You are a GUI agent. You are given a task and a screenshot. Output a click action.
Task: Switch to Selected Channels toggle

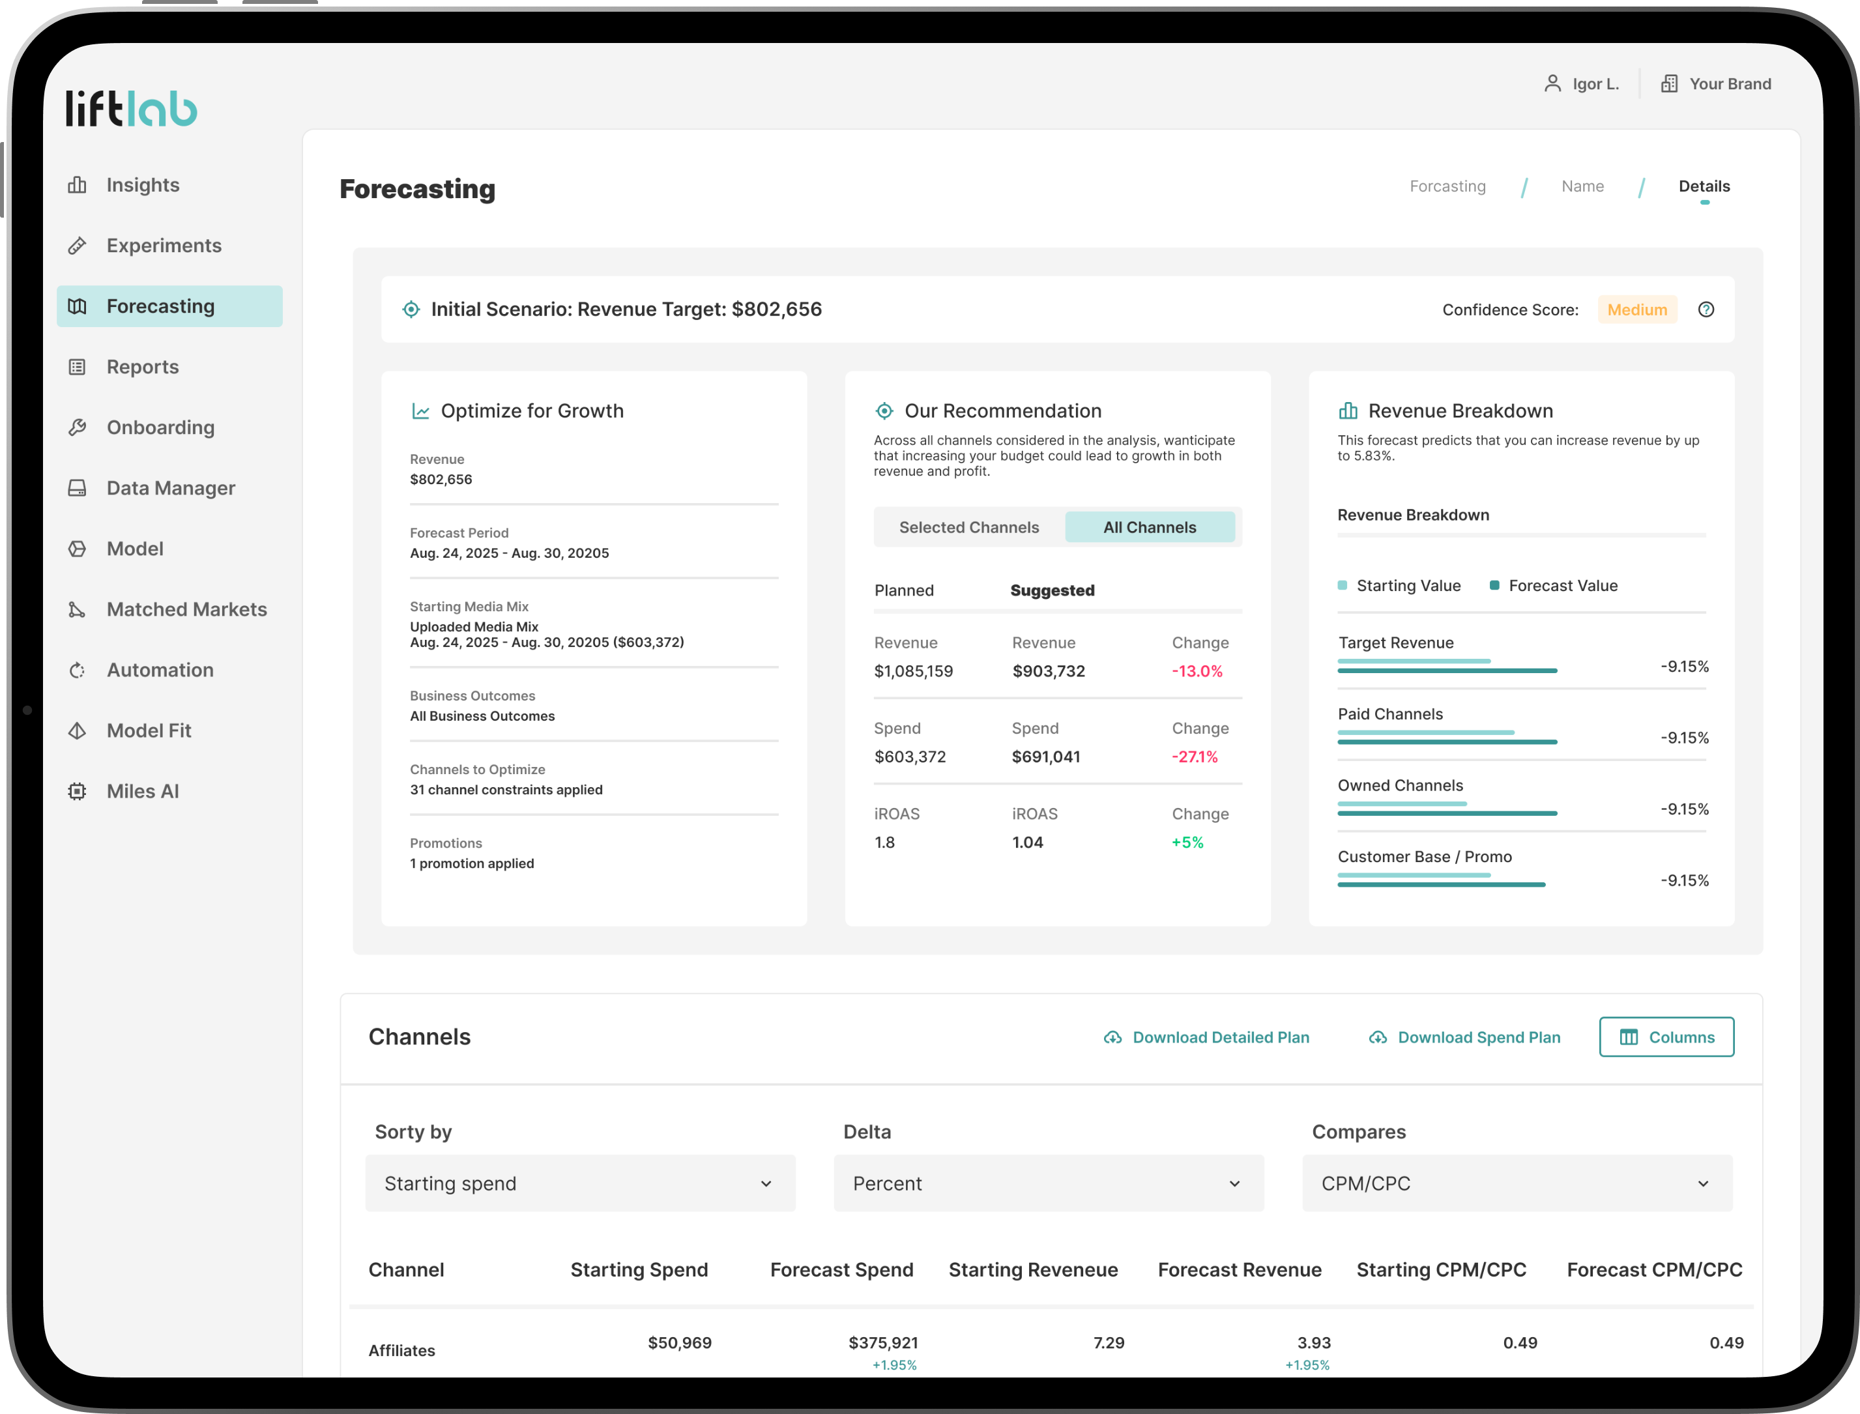968,527
